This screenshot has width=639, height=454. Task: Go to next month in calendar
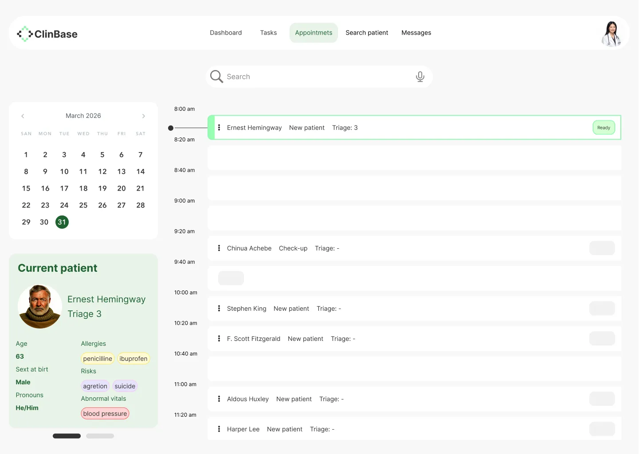tap(143, 116)
